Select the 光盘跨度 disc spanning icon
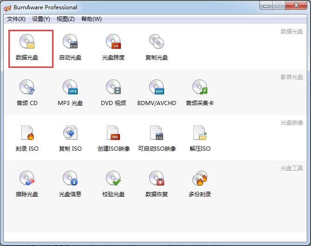311x246 pixels. point(113,47)
